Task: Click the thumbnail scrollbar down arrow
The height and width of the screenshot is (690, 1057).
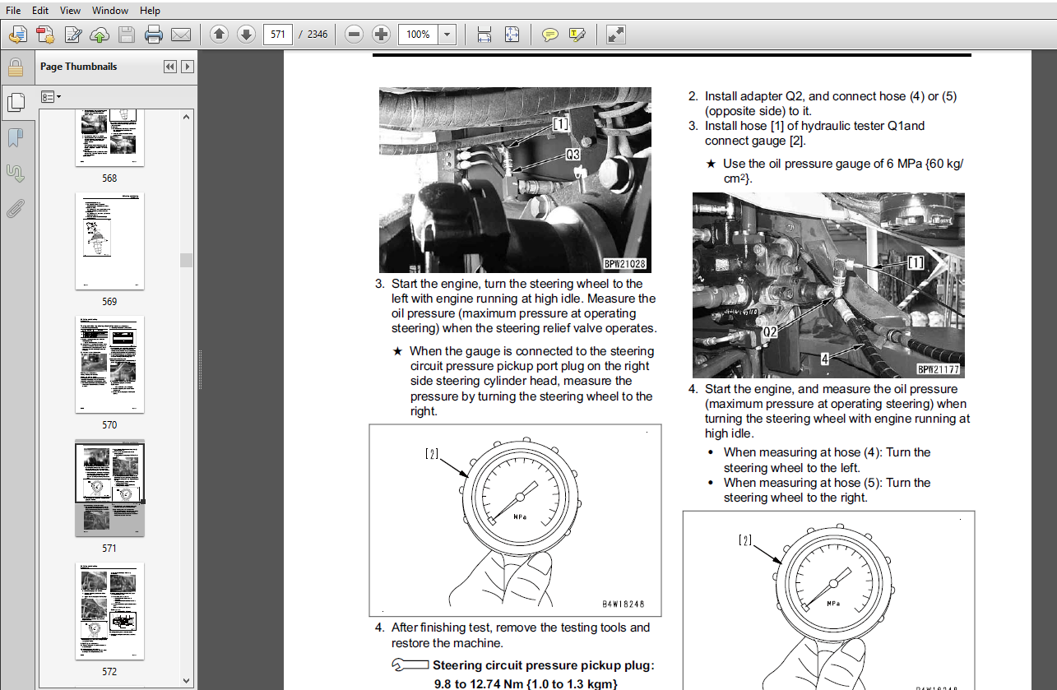Action: (x=187, y=680)
